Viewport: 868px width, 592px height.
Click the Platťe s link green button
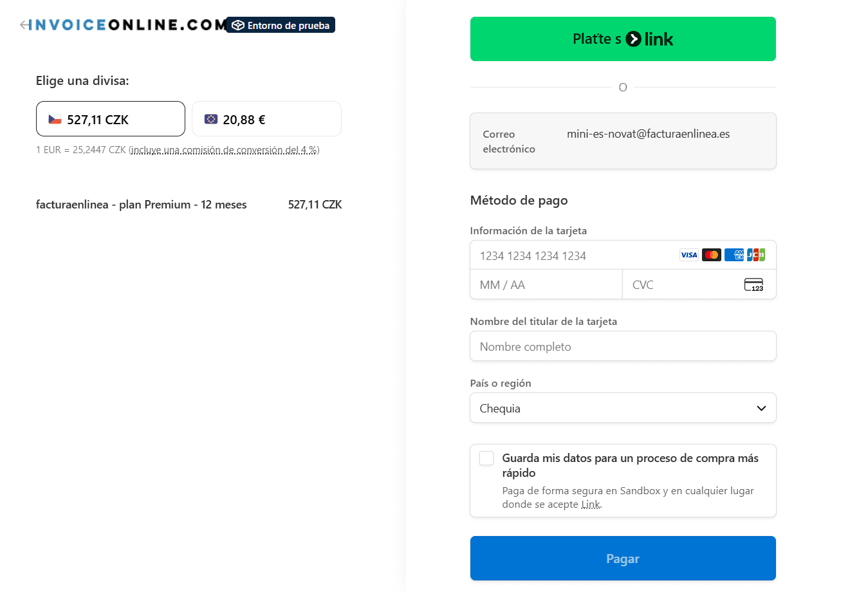click(623, 39)
